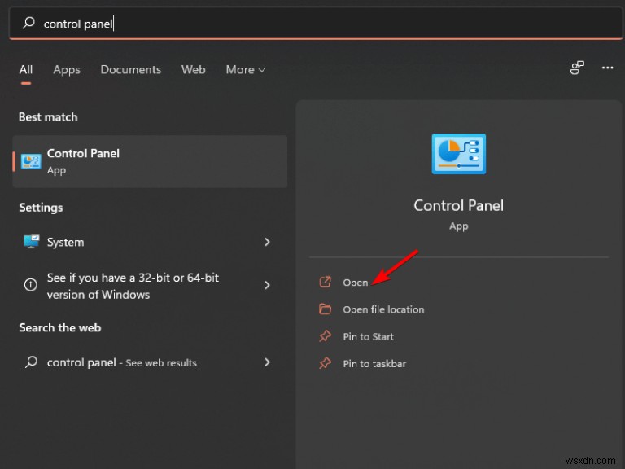Click into the search field containing 'control panel'
This screenshot has width=625, height=469.
pyautogui.click(x=315, y=23)
